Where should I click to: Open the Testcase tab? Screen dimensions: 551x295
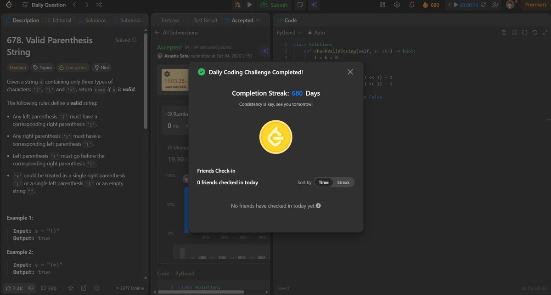click(x=170, y=20)
